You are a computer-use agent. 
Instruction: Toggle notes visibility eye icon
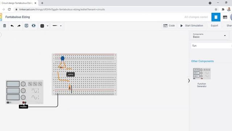coord(34,26)
